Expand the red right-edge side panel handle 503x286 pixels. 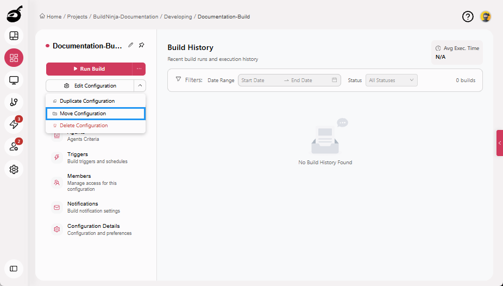(500, 143)
